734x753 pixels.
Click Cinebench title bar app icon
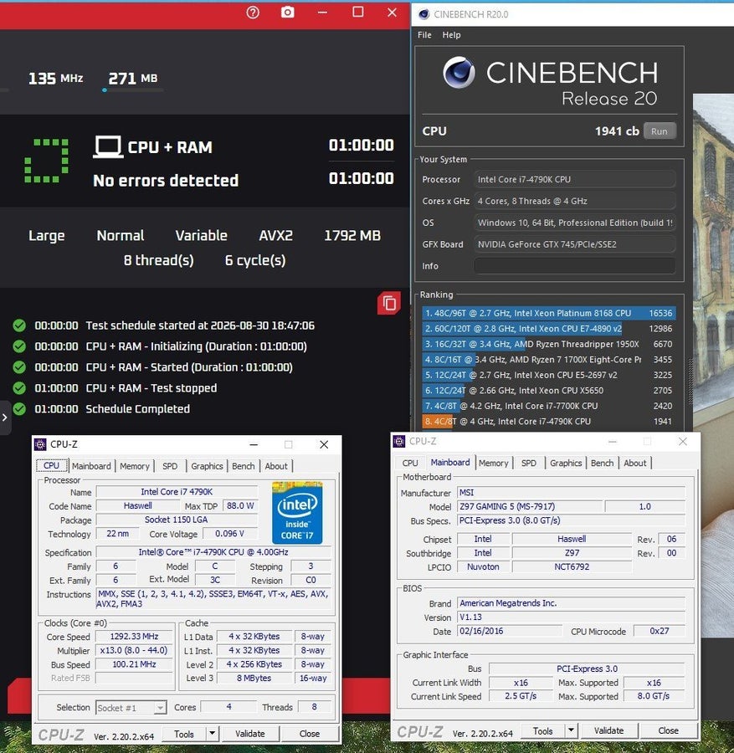(423, 14)
